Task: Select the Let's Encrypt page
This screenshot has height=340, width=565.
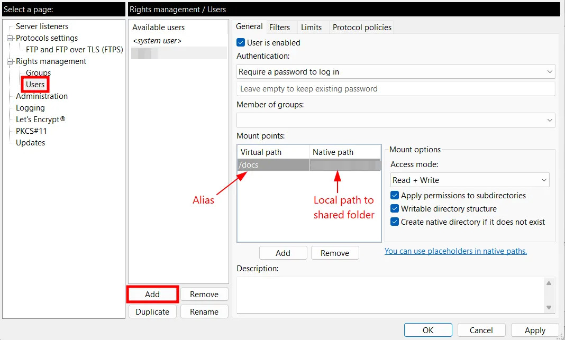Action: 40,120
